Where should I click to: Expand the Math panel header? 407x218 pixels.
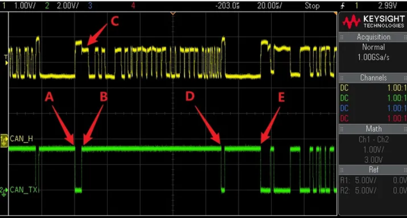tap(373, 129)
